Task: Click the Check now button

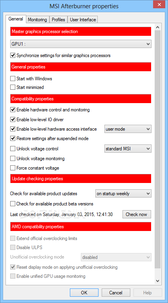Action: tap(137, 214)
